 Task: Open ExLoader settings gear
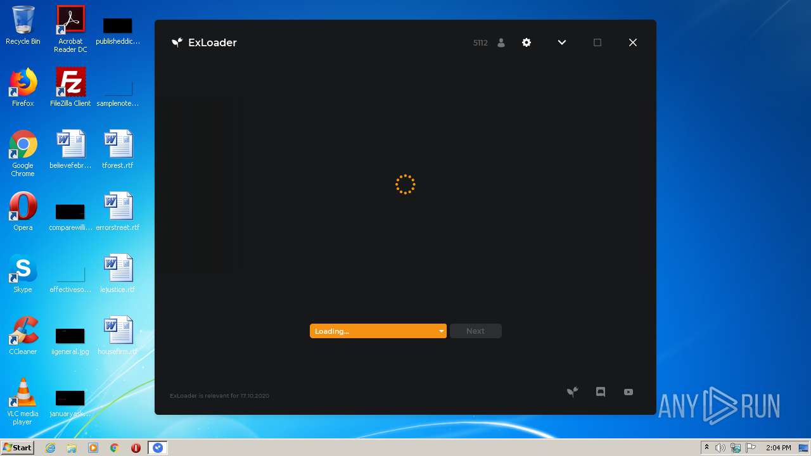[527, 42]
